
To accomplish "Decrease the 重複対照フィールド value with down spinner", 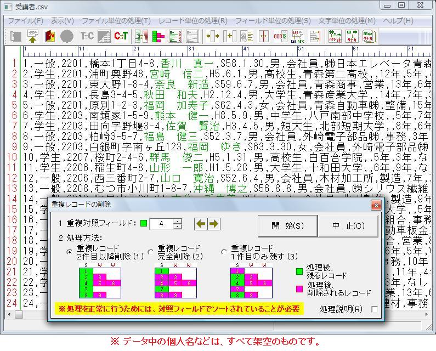I will pos(178,227).
